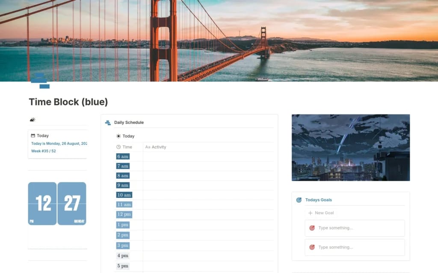Click the activity cell for 9 am
The width and height of the screenshot is (438, 273).
[208, 185]
